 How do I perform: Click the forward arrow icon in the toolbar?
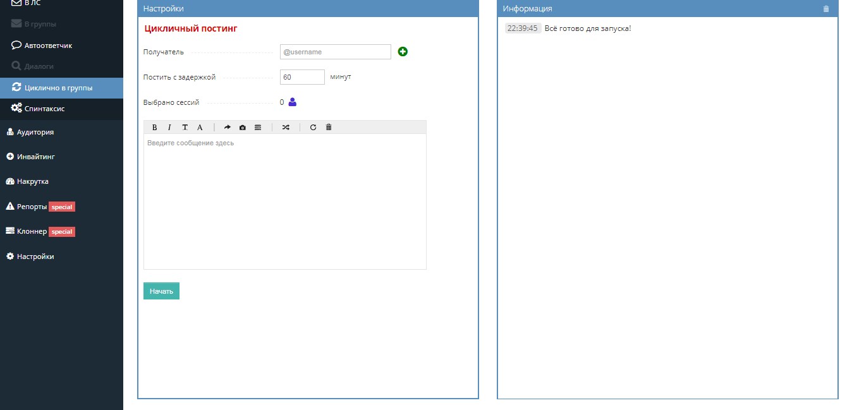228,128
